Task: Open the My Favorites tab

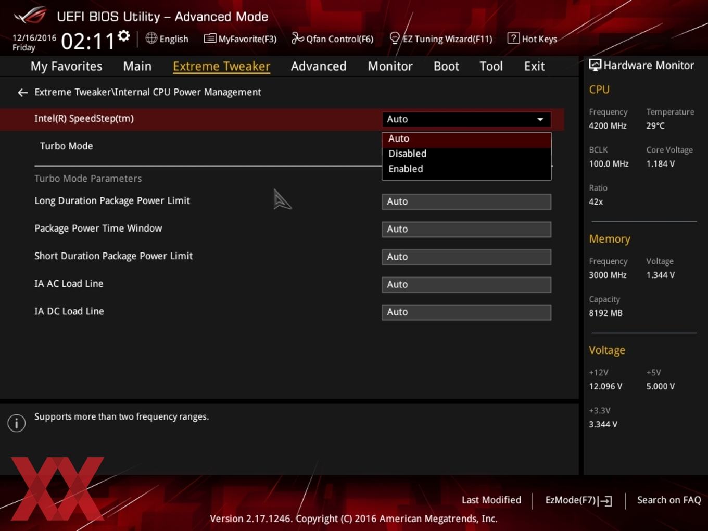Action: [67, 66]
